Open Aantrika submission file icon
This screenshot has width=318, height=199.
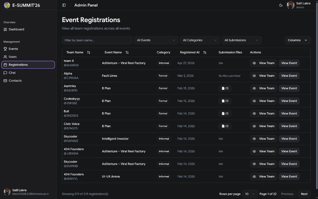click(x=225, y=88)
